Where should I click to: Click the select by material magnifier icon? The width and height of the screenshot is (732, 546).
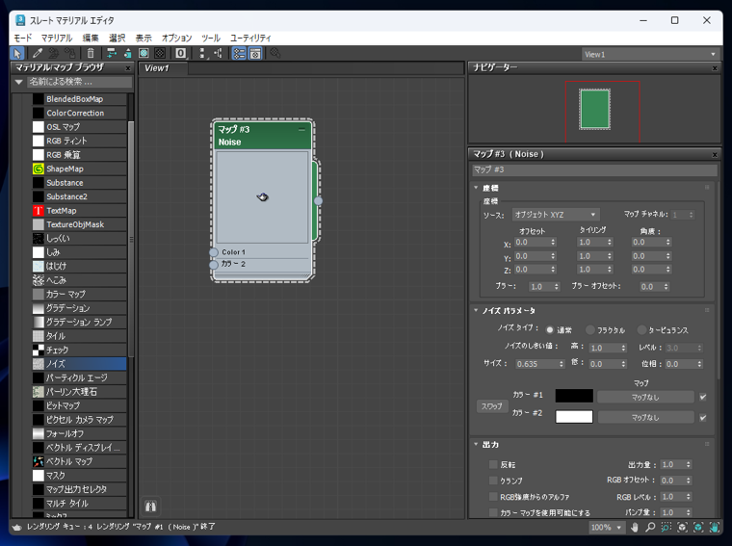coord(275,53)
